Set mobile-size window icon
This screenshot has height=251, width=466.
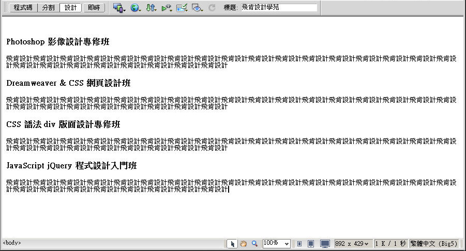[x=299, y=244]
